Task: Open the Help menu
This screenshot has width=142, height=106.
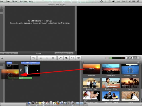Action: (x=31, y=2)
